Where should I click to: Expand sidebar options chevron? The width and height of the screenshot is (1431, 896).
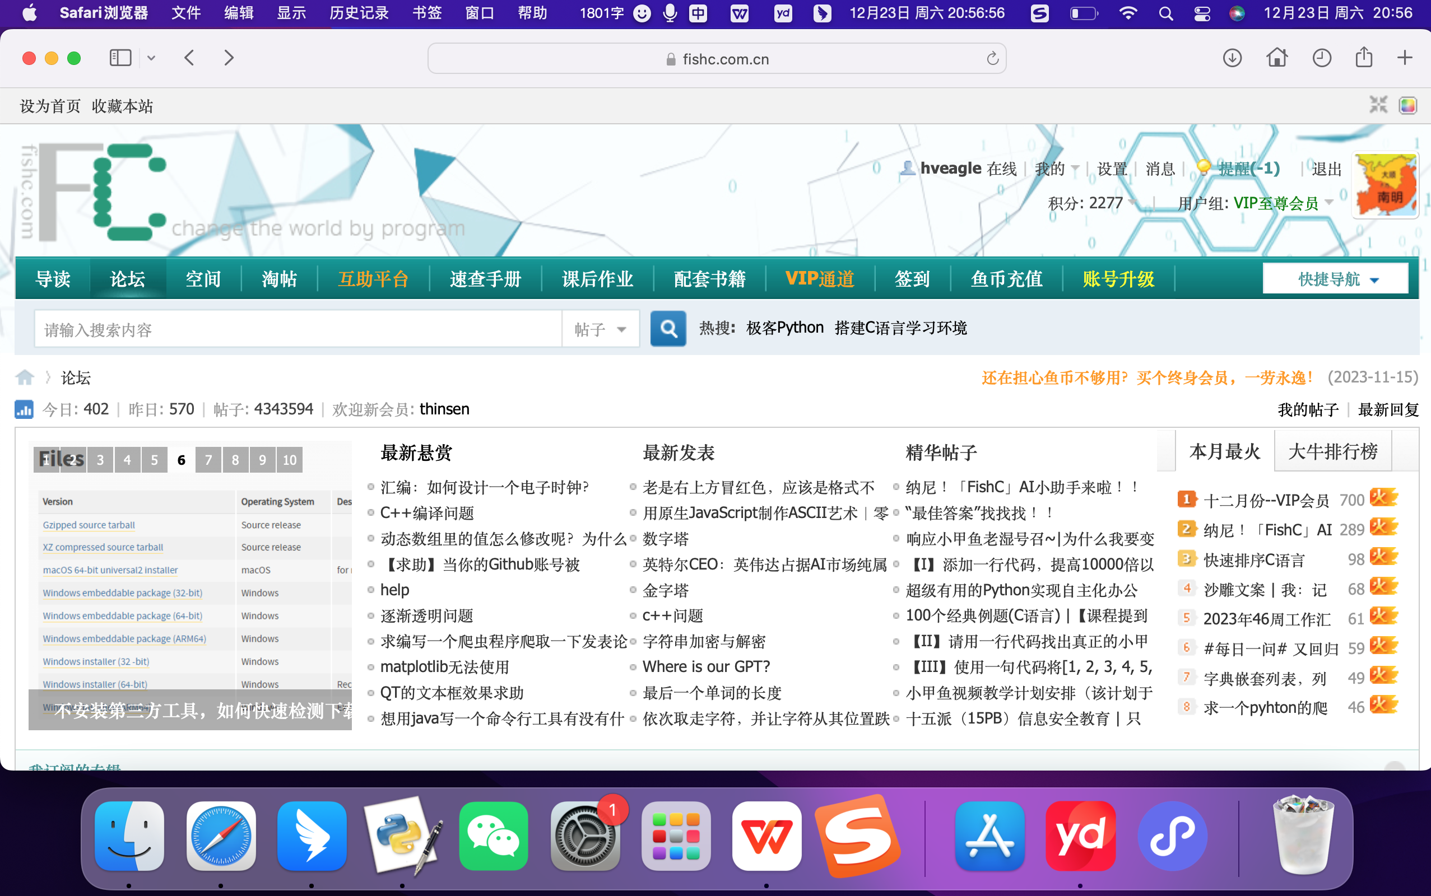tap(151, 58)
